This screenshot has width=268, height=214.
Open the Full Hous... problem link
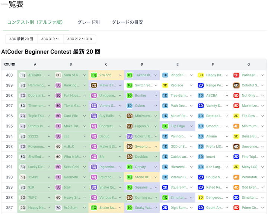72,96
